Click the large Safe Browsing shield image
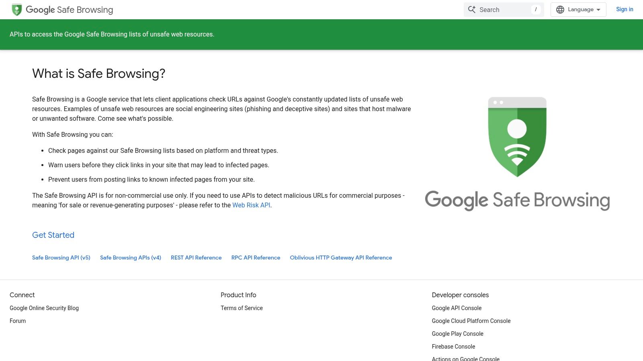The height and width of the screenshot is (361, 643). point(517,137)
